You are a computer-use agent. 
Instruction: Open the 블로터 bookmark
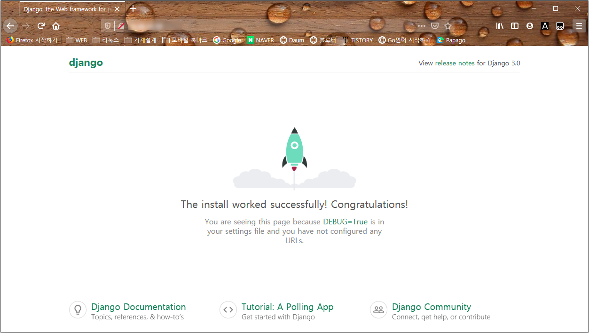[323, 40]
